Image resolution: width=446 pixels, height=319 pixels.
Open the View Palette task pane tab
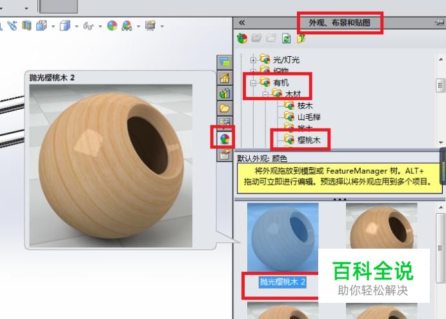coord(225,121)
